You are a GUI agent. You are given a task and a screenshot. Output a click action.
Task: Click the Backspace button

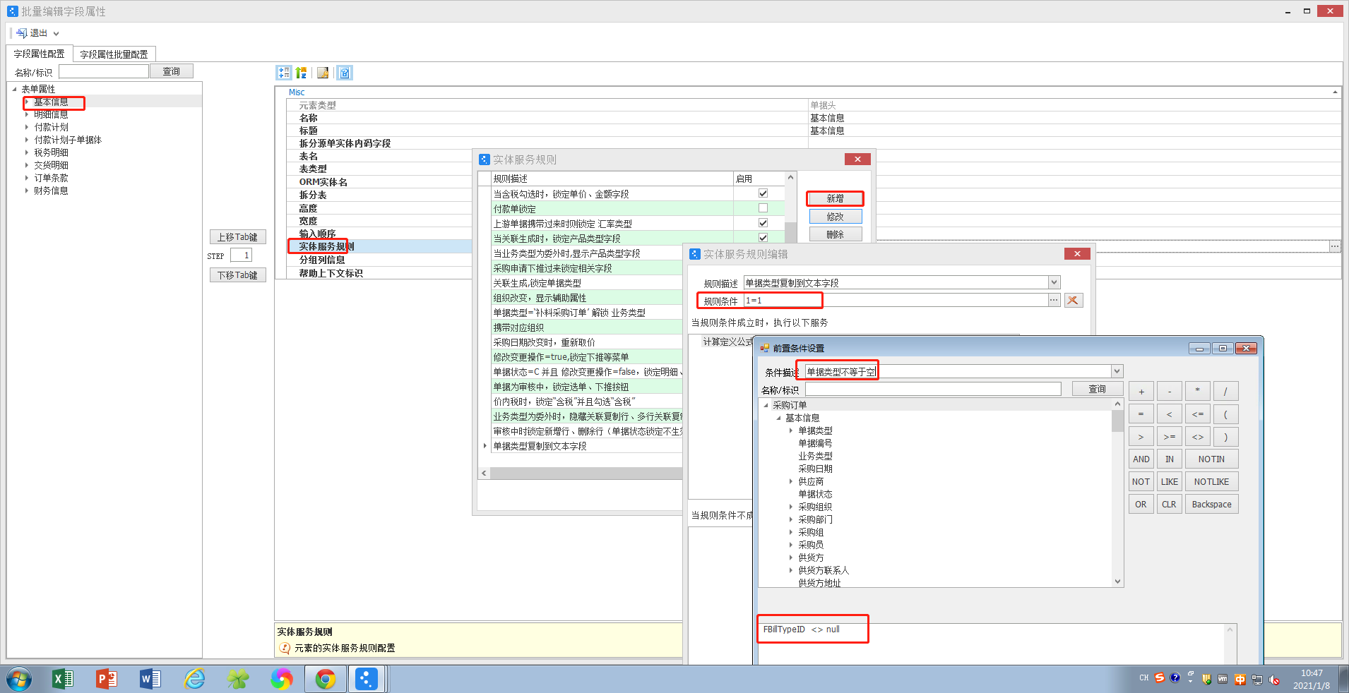[1211, 505]
